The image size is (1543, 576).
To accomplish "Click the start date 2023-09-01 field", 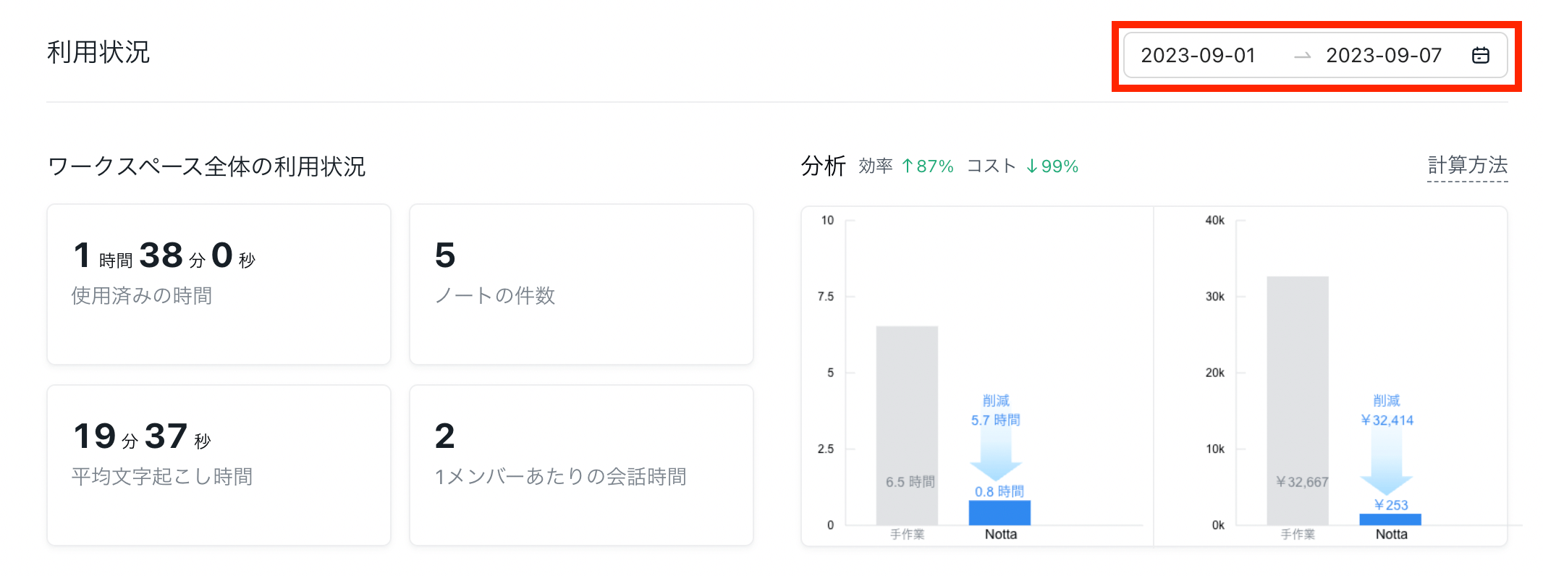I will point(1198,55).
